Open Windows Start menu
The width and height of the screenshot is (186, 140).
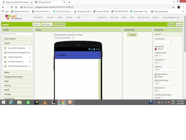point(3,102)
